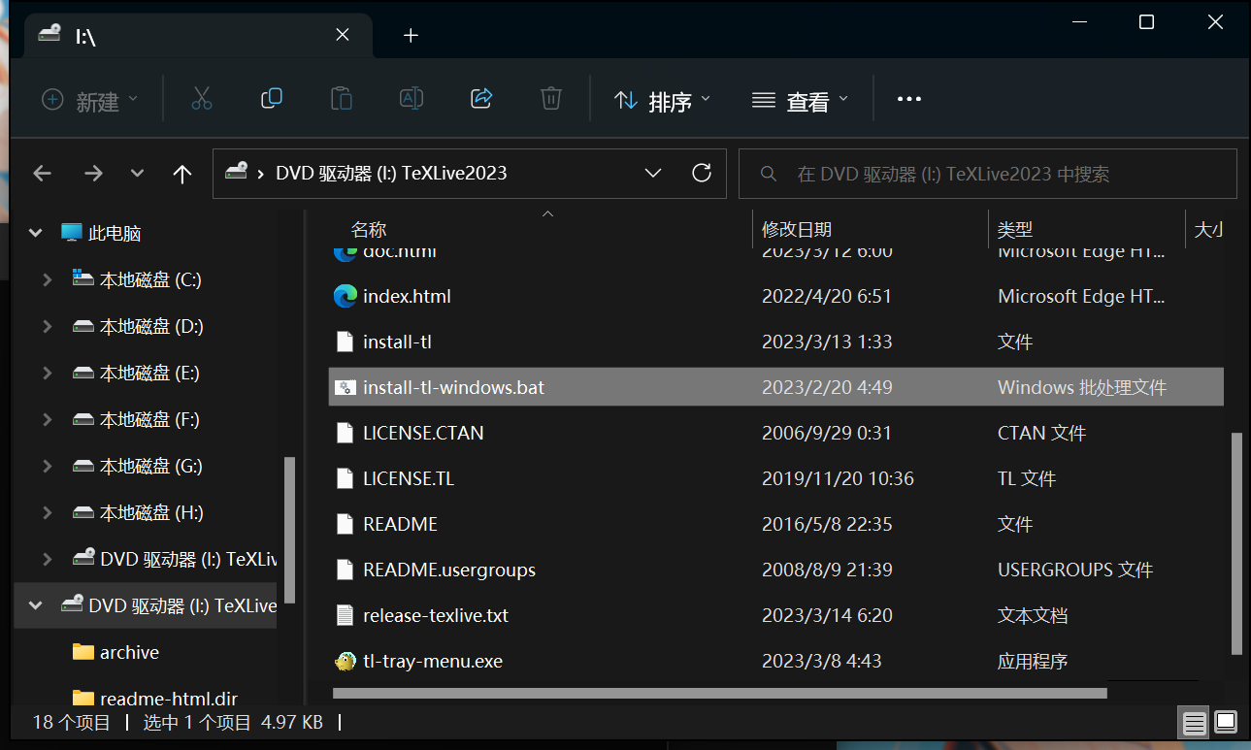Screen dimensions: 1251x750
Task: Click the file list horizontal scrollbar
Action: (719, 693)
